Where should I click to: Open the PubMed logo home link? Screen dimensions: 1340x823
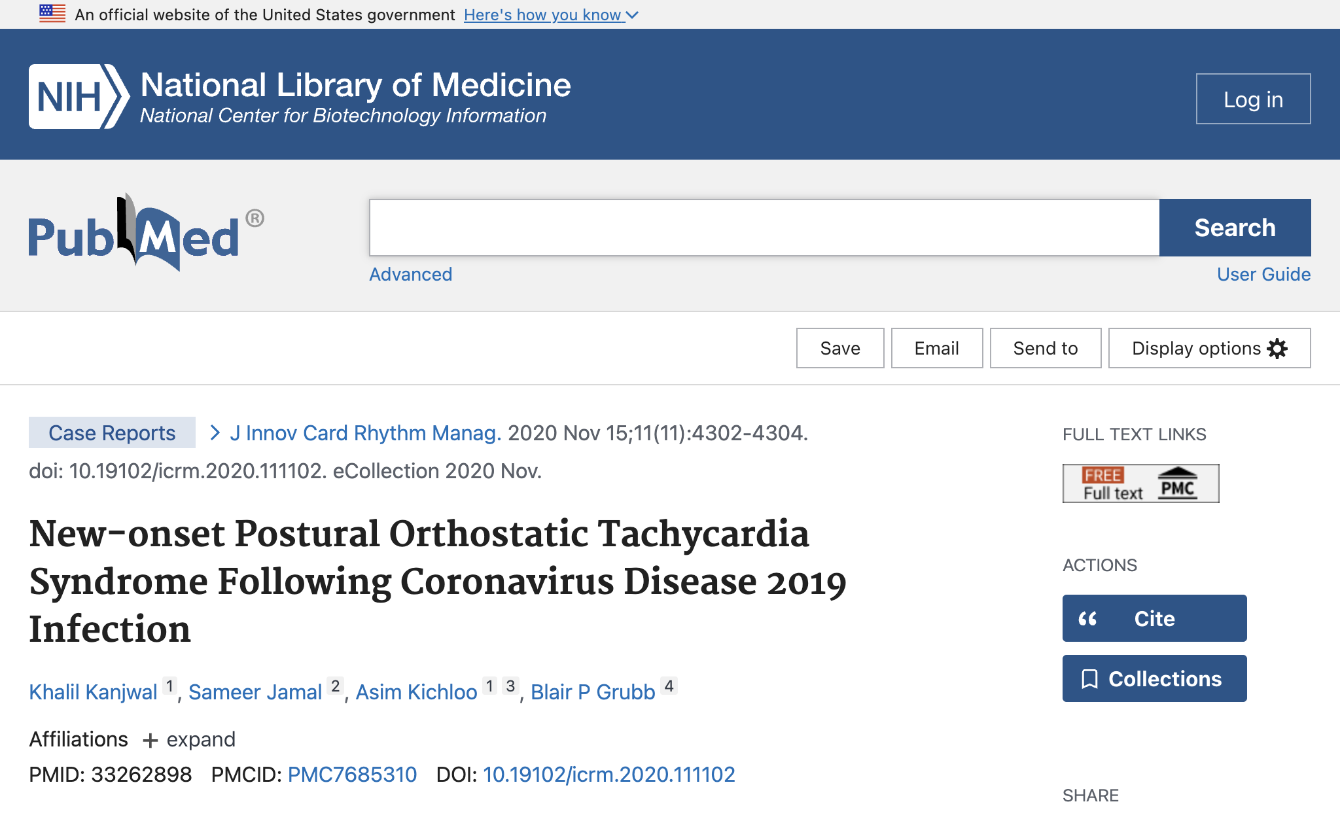(146, 232)
